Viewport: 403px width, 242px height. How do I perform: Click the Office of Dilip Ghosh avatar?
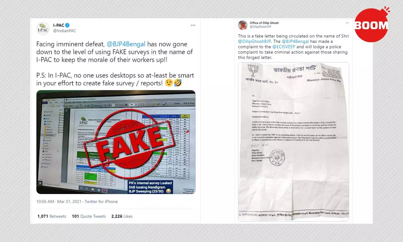pyautogui.click(x=242, y=25)
